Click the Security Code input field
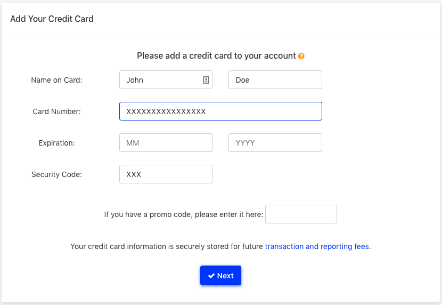442x305 pixels. (x=166, y=174)
